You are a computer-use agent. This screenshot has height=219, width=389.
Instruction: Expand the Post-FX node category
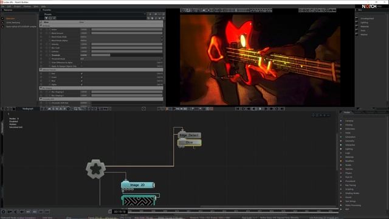341,177
